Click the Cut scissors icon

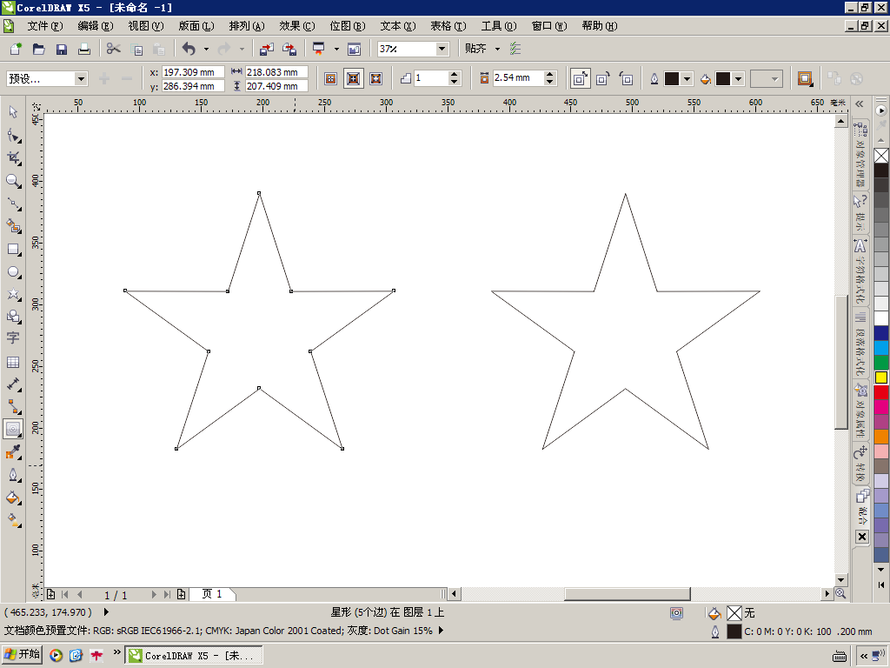tap(114, 49)
